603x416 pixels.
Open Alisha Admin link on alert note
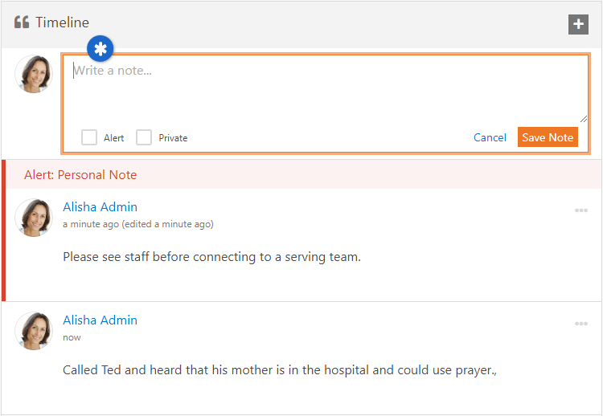coord(100,206)
